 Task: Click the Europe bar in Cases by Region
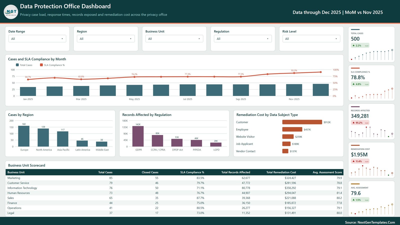pyautogui.click(x=24, y=136)
